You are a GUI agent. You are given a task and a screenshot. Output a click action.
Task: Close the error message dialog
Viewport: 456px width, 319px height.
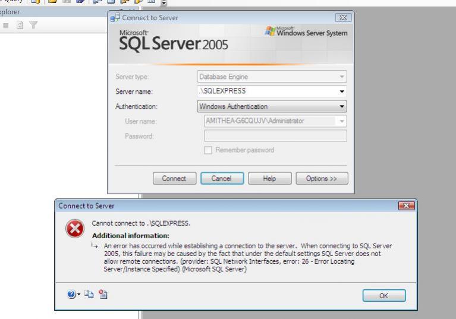pos(406,206)
